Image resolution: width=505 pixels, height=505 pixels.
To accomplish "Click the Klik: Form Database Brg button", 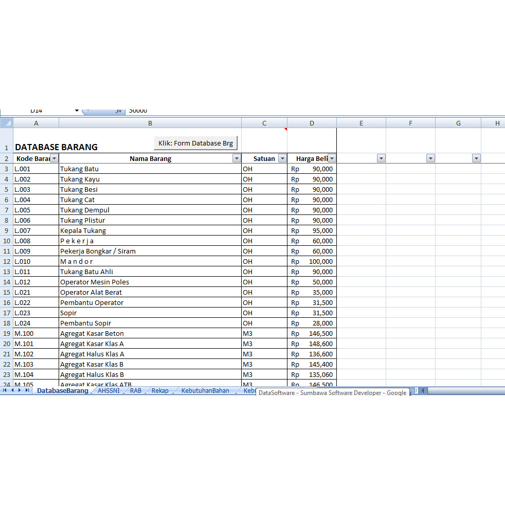I will [195, 143].
